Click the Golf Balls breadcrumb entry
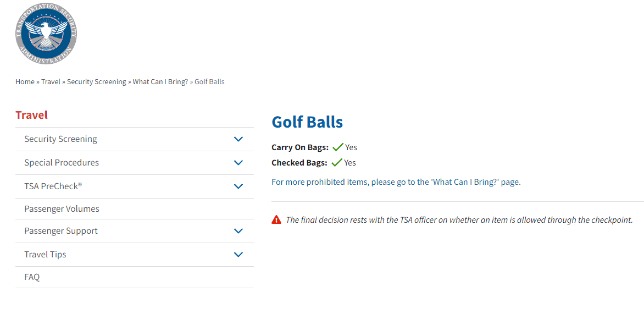Screen dimensions: 644x319 click(x=210, y=81)
